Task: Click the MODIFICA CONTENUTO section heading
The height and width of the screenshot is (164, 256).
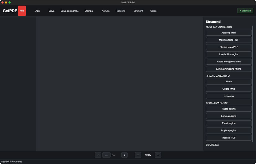Action: (x=219, y=27)
